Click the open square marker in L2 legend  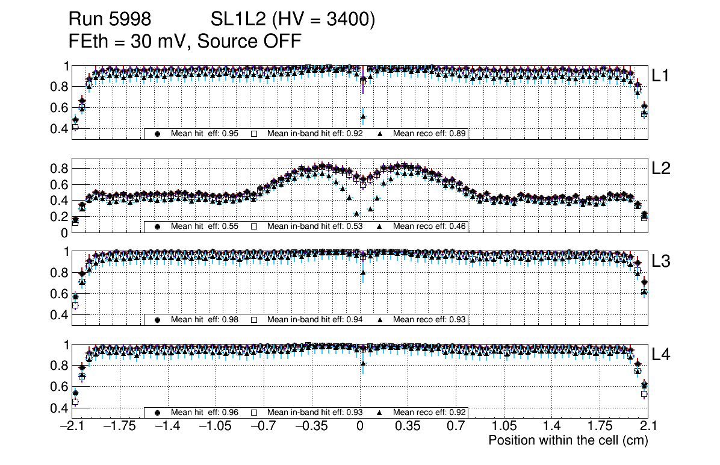coord(254,226)
